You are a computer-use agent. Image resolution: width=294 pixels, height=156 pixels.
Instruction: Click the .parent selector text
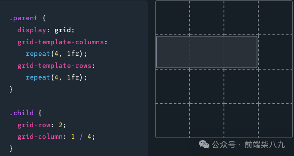[24, 18]
